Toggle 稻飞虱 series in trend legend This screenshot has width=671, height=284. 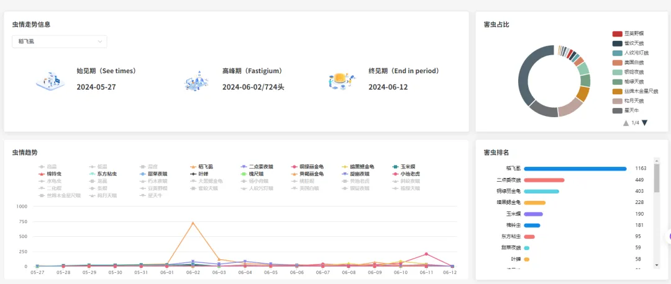202,167
